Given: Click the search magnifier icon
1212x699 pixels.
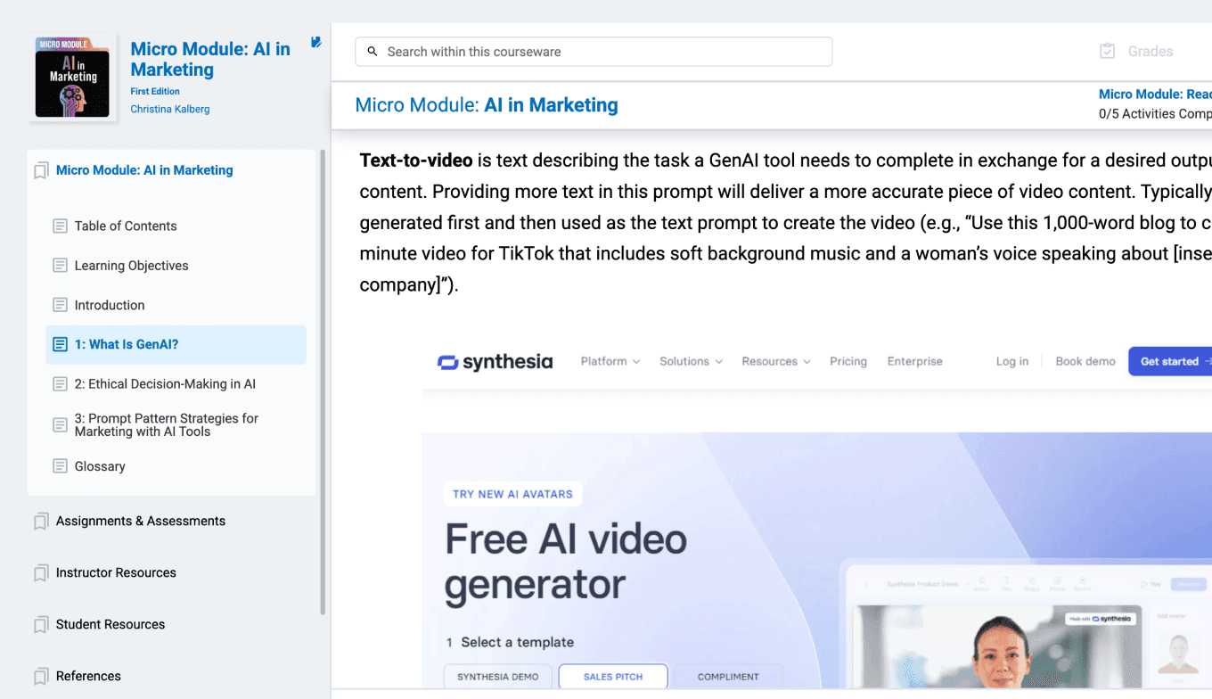Looking at the screenshot, I should 373,52.
